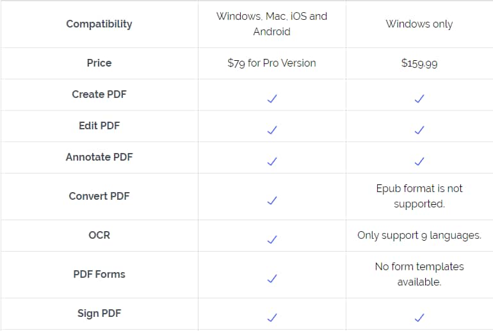This screenshot has width=493, height=331.
Task: Click "No form templates available." text
Action: pyautogui.click(x=419, y=274)
